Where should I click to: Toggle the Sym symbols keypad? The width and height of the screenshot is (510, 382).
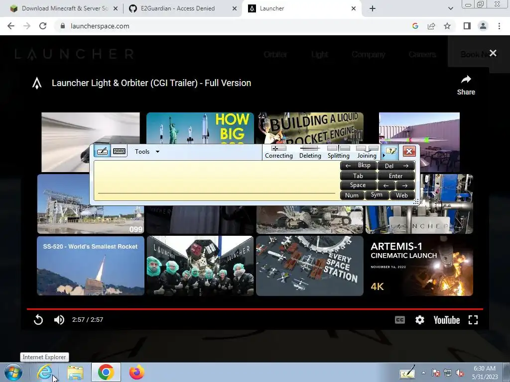click(x=377, y=195)
